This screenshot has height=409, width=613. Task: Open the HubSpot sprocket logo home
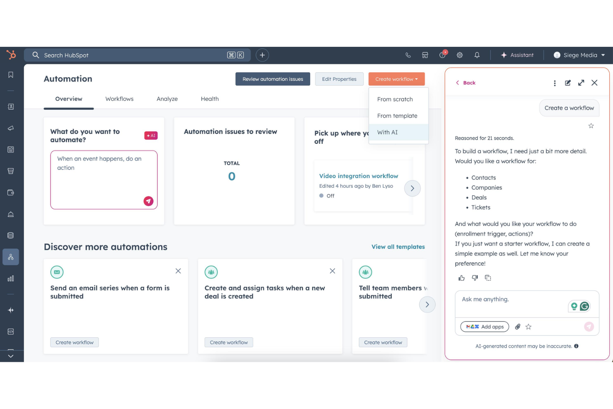click(11, 55)
